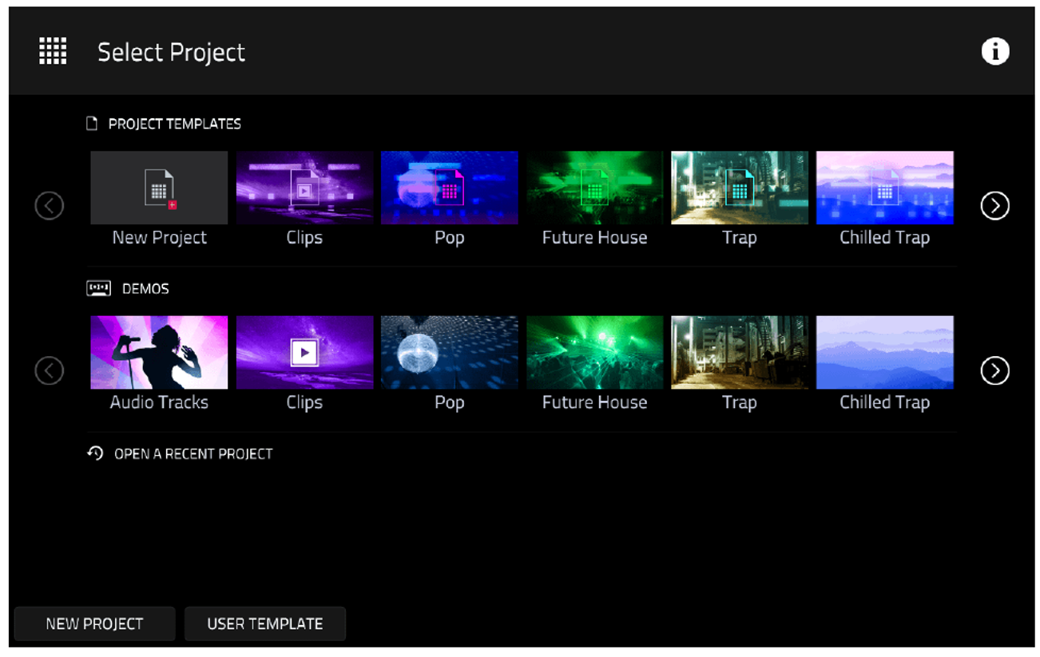Viewport: 1040px width, 657px height.
Task: Select the Future House project template
Action: point(594,188)
